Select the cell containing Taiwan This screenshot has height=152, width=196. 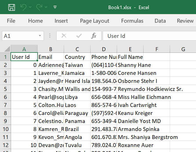click(77, 65)
